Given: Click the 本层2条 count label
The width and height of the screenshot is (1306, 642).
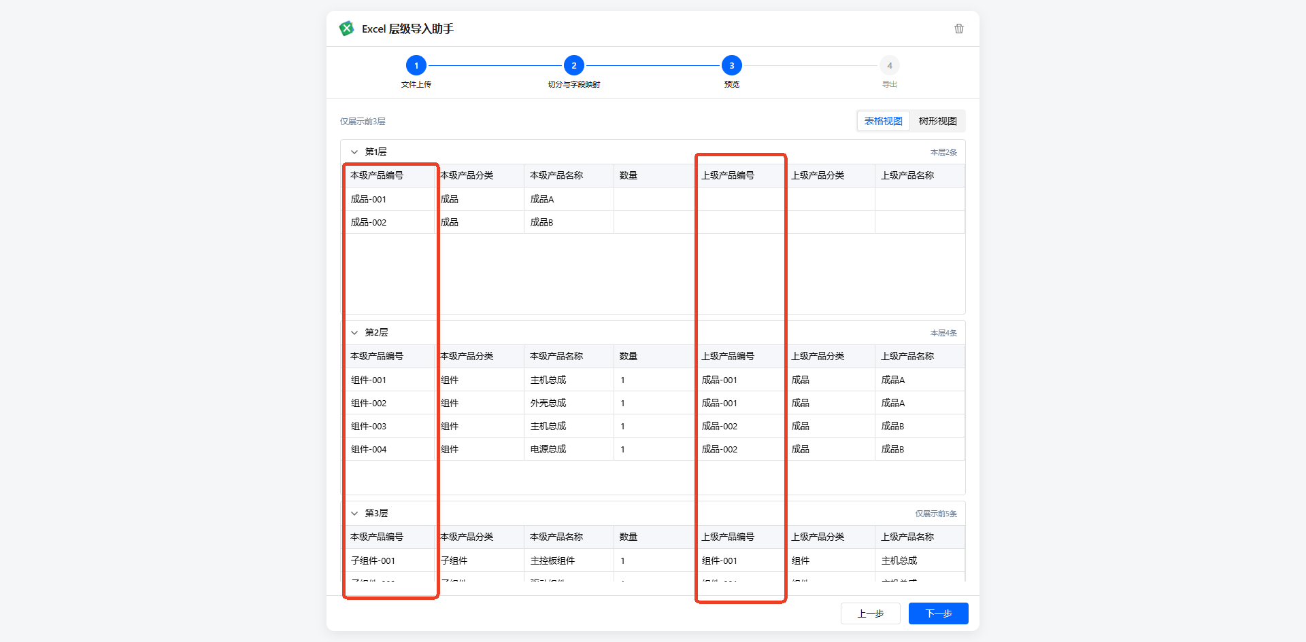Looking at the screenshot, I should (x=943, y=152).
